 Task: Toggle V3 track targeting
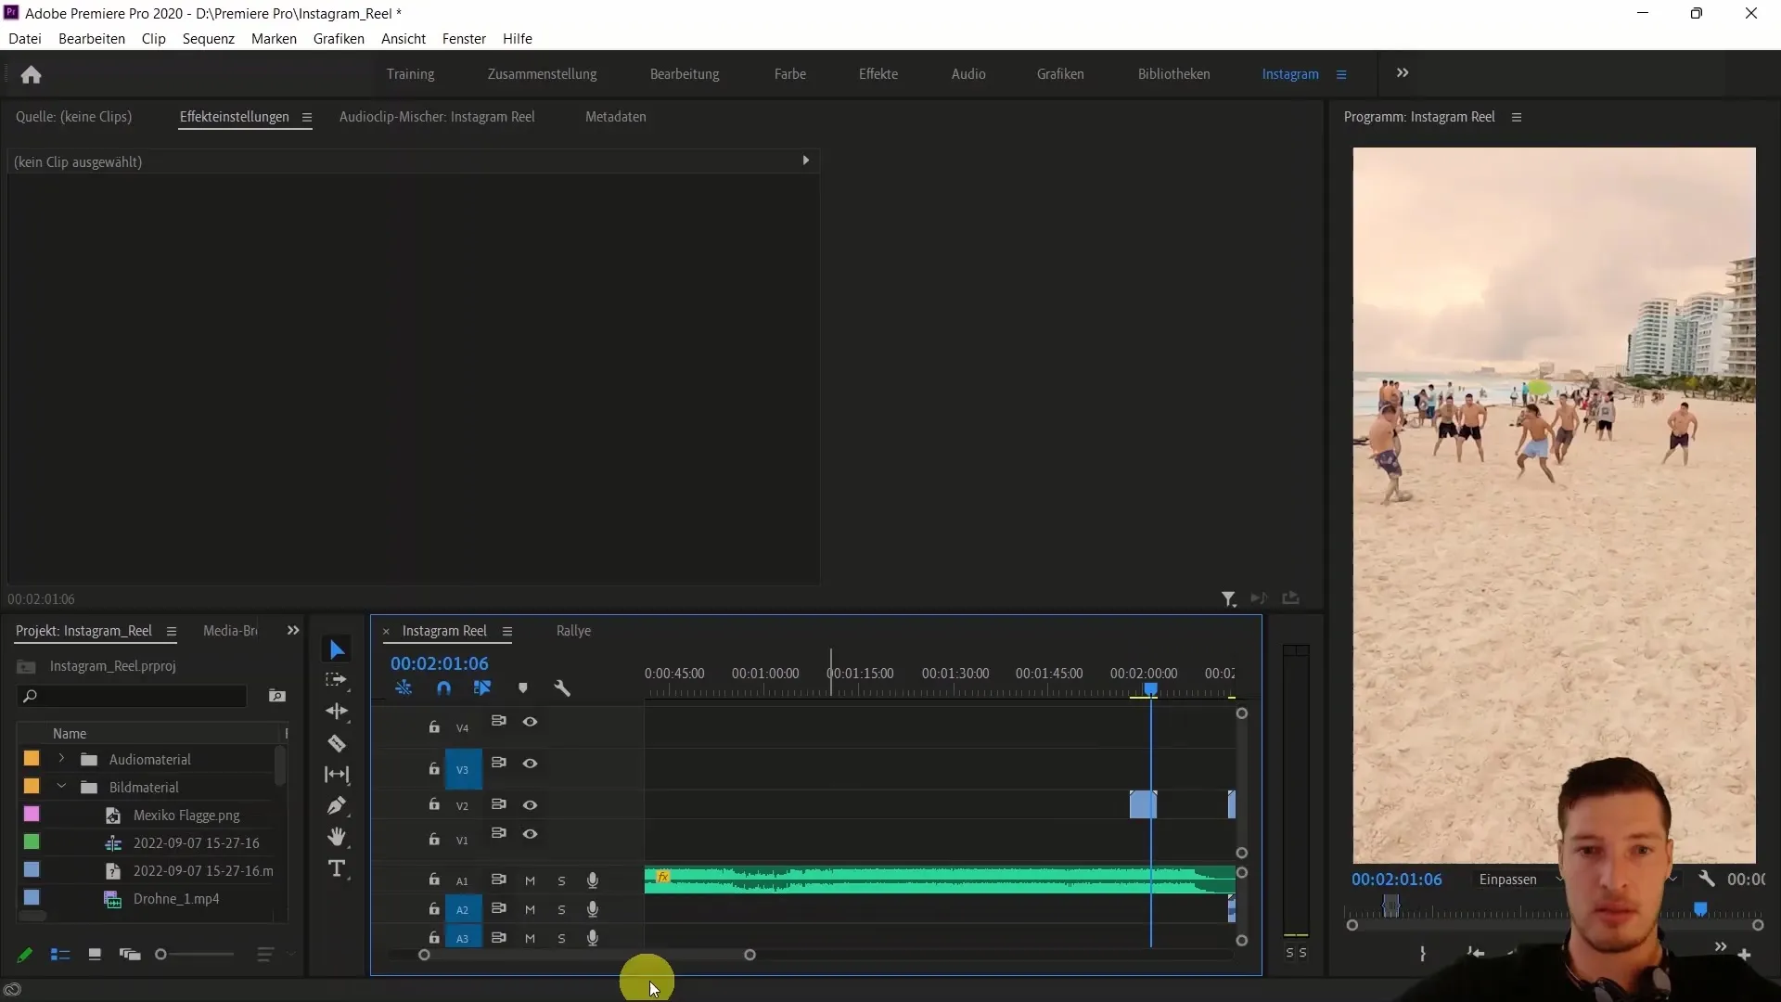point(463,769)
